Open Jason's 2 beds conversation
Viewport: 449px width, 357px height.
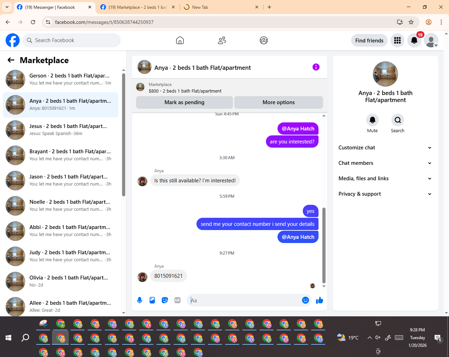(60, 181)
